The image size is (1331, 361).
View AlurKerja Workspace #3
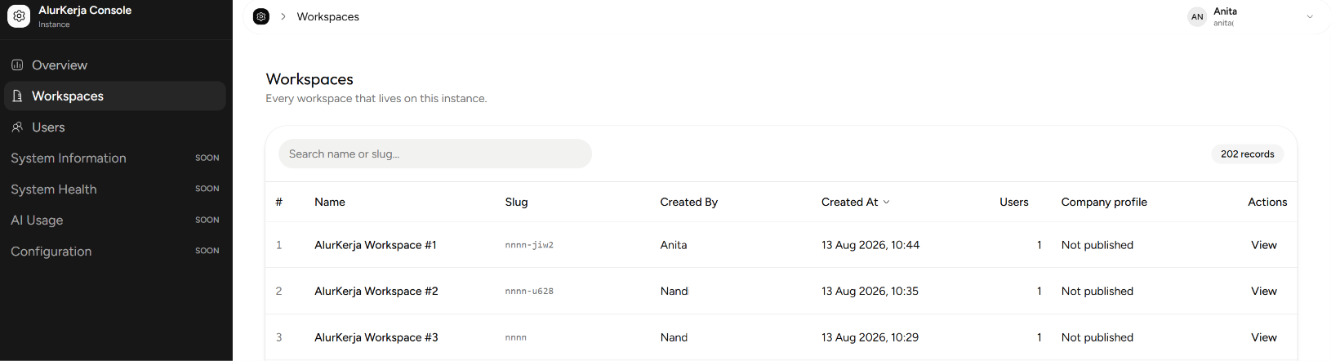pos(1263,337)
